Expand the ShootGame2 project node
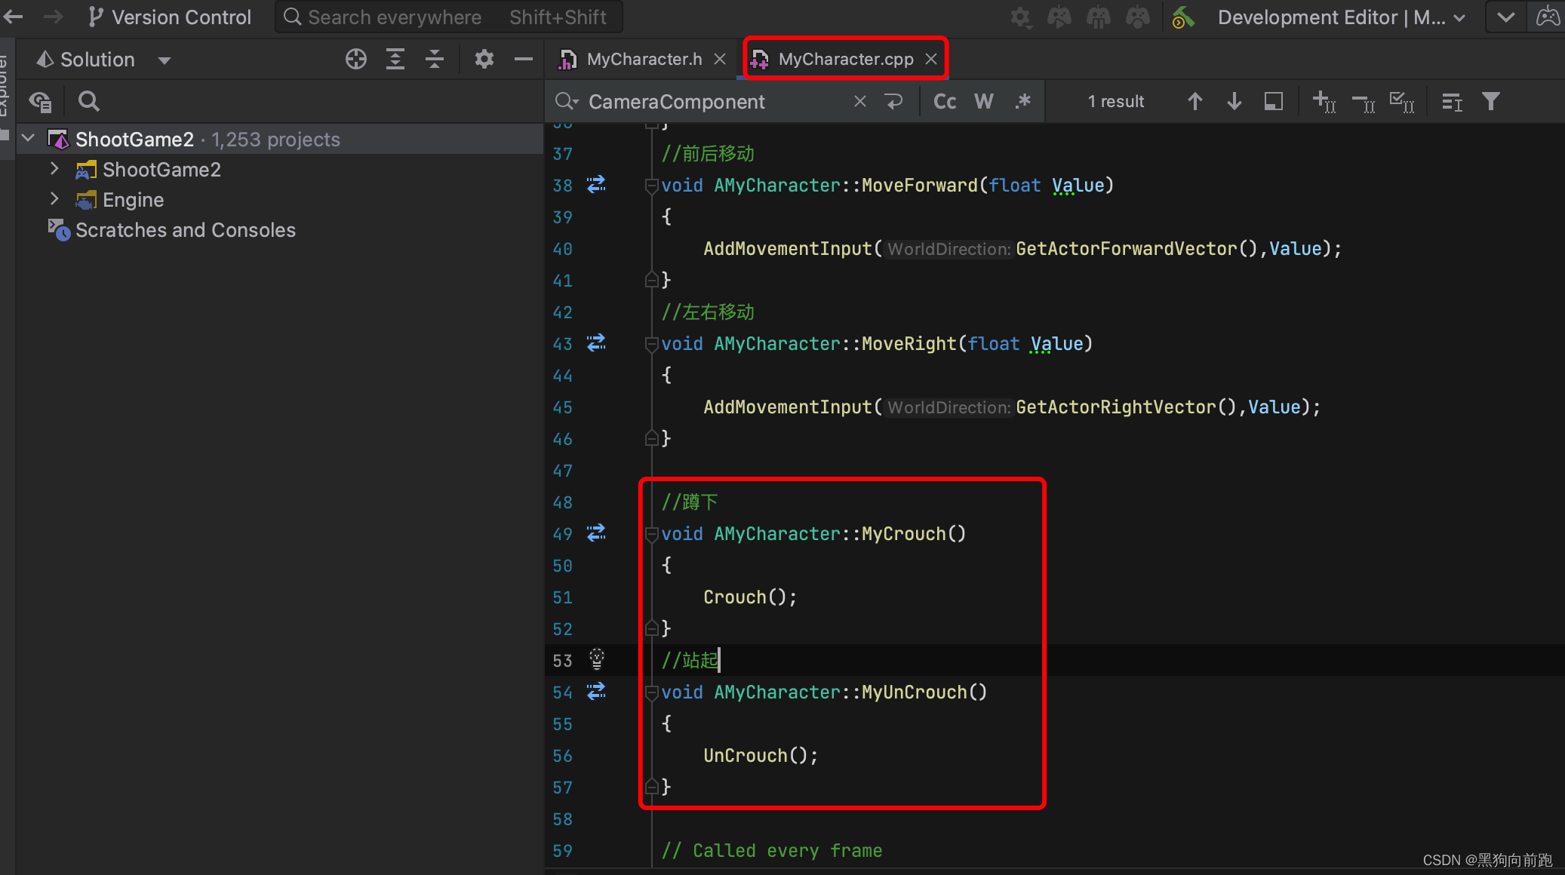This screenshot has height=875, width=1565. click(x=54, y=169)
